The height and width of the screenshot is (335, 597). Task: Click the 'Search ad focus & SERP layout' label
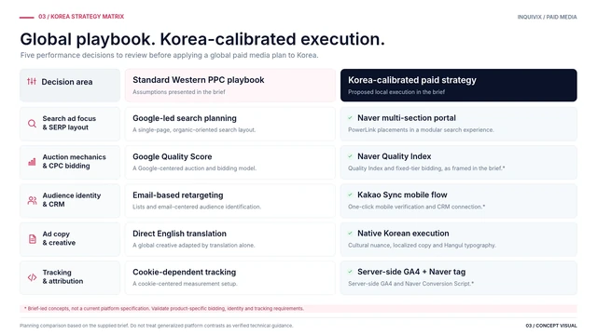(x=69, y=123)
